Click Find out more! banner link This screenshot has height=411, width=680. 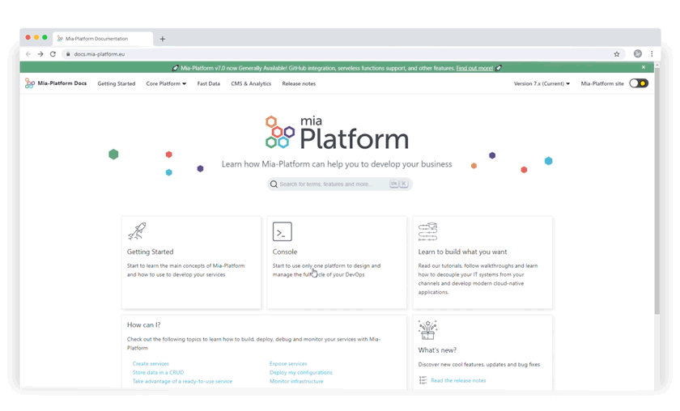[474, 68]
